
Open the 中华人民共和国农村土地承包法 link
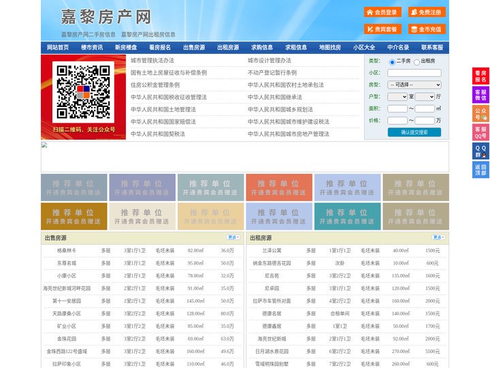coord(286,85)
